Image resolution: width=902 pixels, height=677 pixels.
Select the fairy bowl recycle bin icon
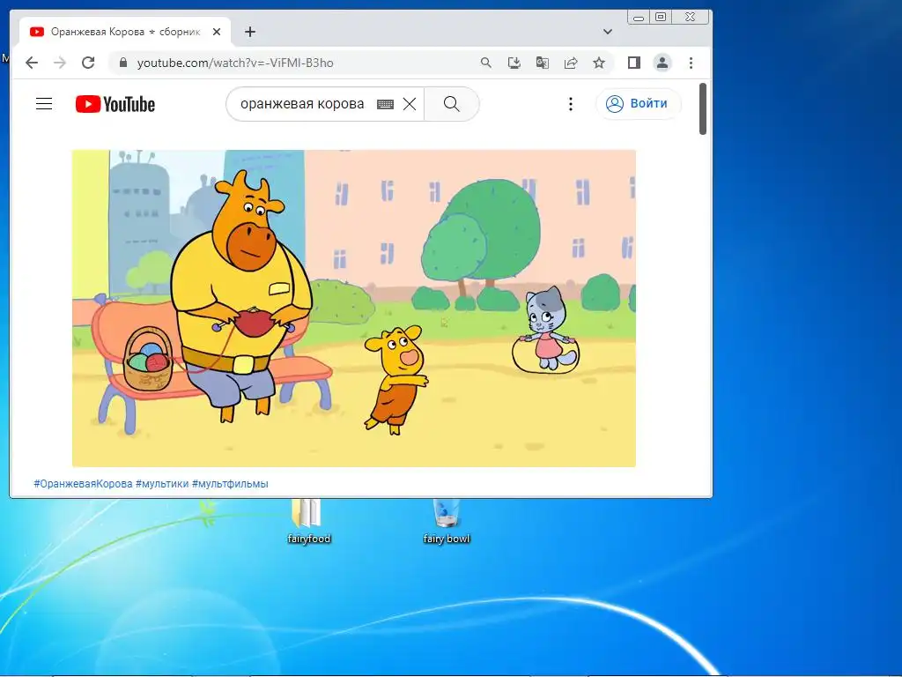click(x=447, y=521)
